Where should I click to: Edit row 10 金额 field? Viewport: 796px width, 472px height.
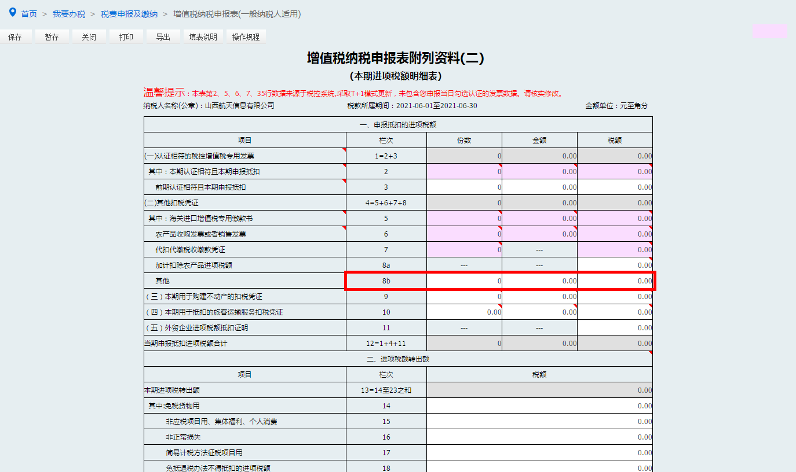click(540, 312)
